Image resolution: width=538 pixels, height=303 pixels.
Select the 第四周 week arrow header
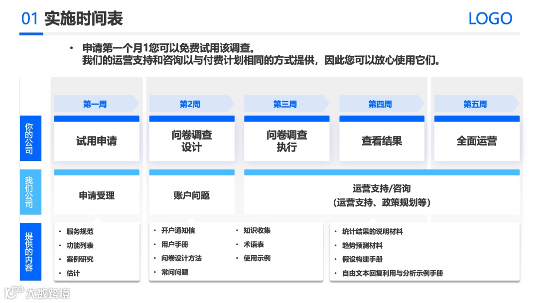tap(382, 104)
